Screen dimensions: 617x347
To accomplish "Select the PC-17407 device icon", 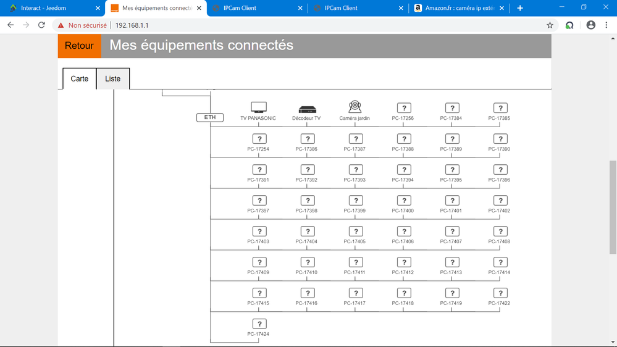I will pyautogui.click(x=452, y=232).
